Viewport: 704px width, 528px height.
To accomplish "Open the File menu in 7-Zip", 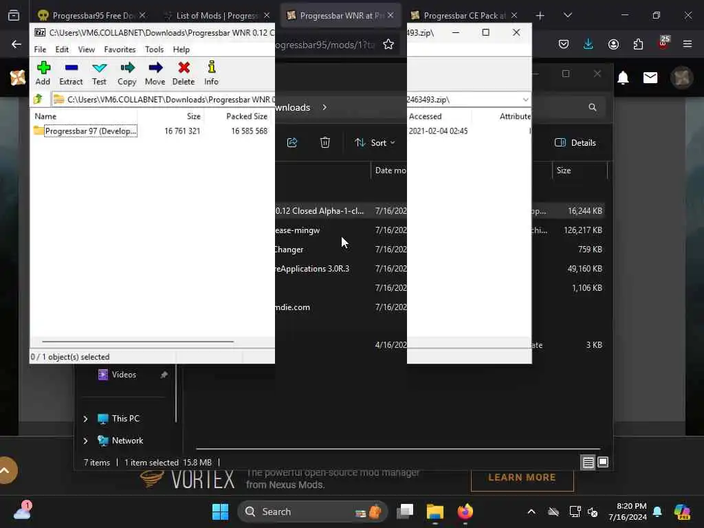I will click(40, 49).
